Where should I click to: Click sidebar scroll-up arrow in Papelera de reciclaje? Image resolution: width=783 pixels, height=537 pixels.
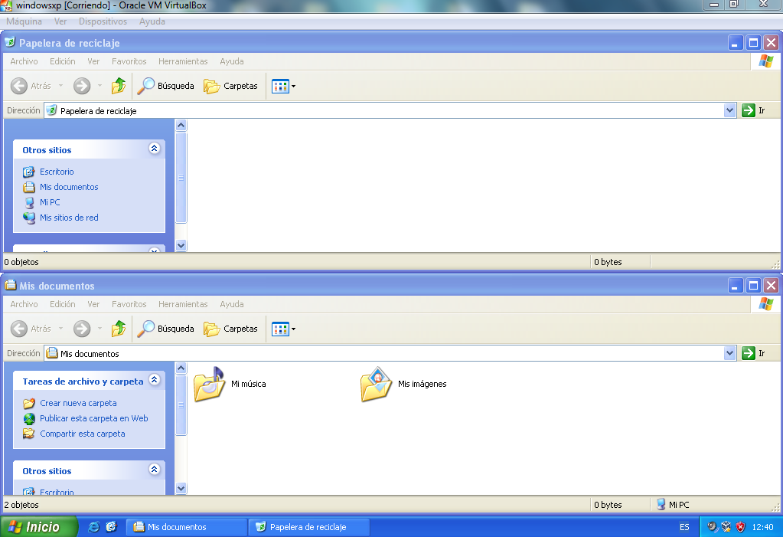pyautogui.click(x=181, y=125)
